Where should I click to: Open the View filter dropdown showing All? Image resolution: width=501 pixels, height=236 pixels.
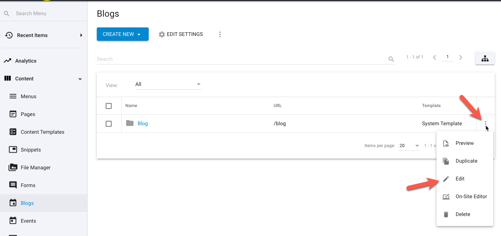point(168,84)
